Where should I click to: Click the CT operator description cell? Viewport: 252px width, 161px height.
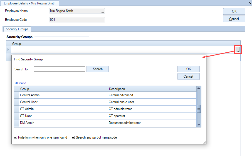[152, 116]
